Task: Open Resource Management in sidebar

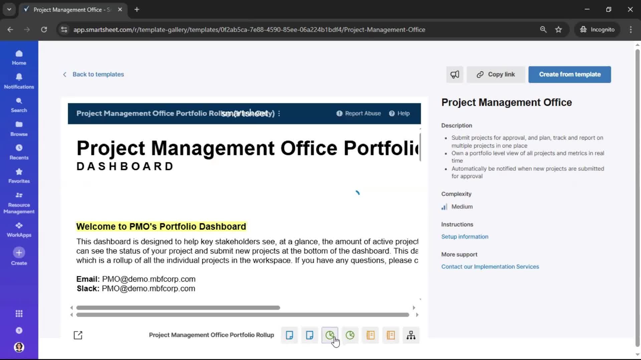Action: [19, 203]
